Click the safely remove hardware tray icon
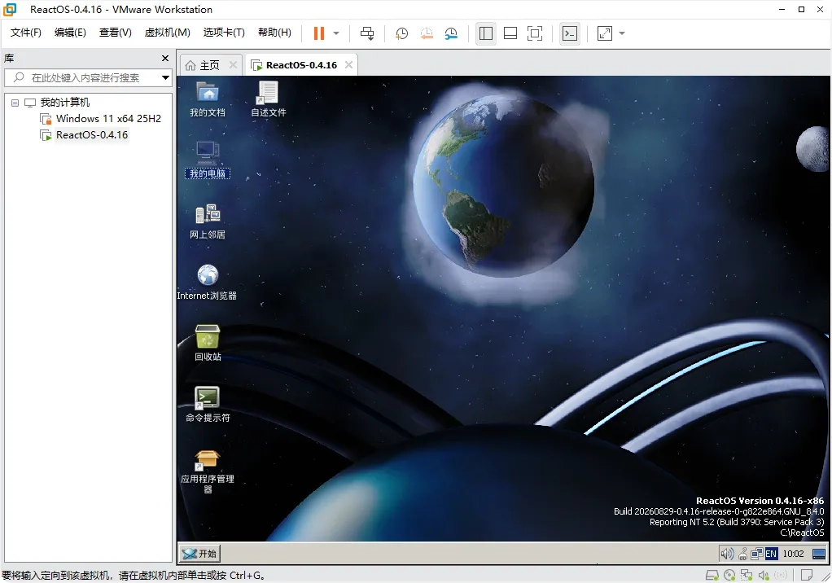 tap(742, 554)
